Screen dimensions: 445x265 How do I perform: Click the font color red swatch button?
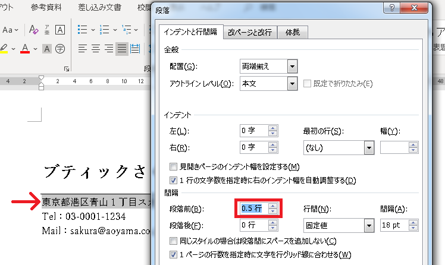pos(25,48)
